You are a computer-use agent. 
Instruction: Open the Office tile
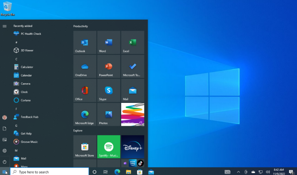85,90
